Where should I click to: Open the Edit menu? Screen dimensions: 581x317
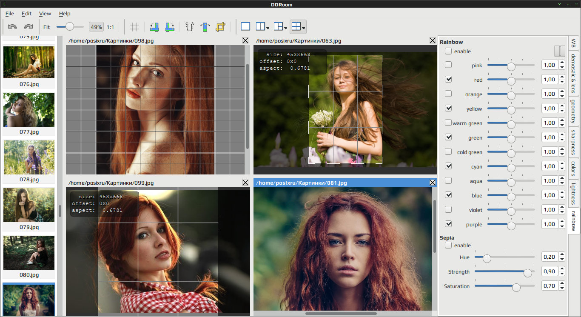26,14
